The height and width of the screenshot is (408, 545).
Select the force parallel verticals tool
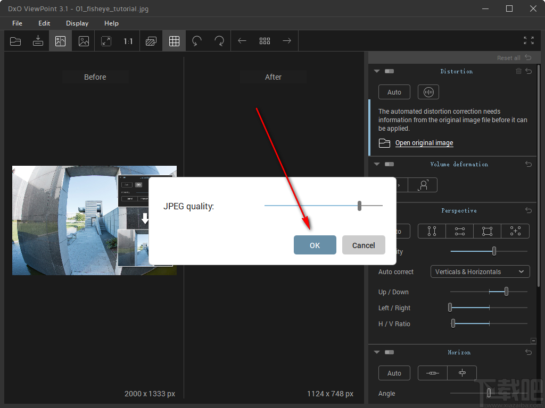432,231
